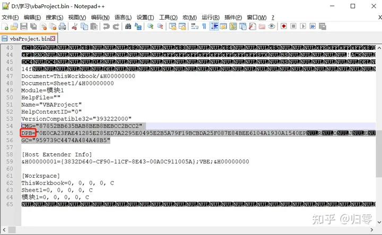Click the New file toolbar icon

[5, 27]
